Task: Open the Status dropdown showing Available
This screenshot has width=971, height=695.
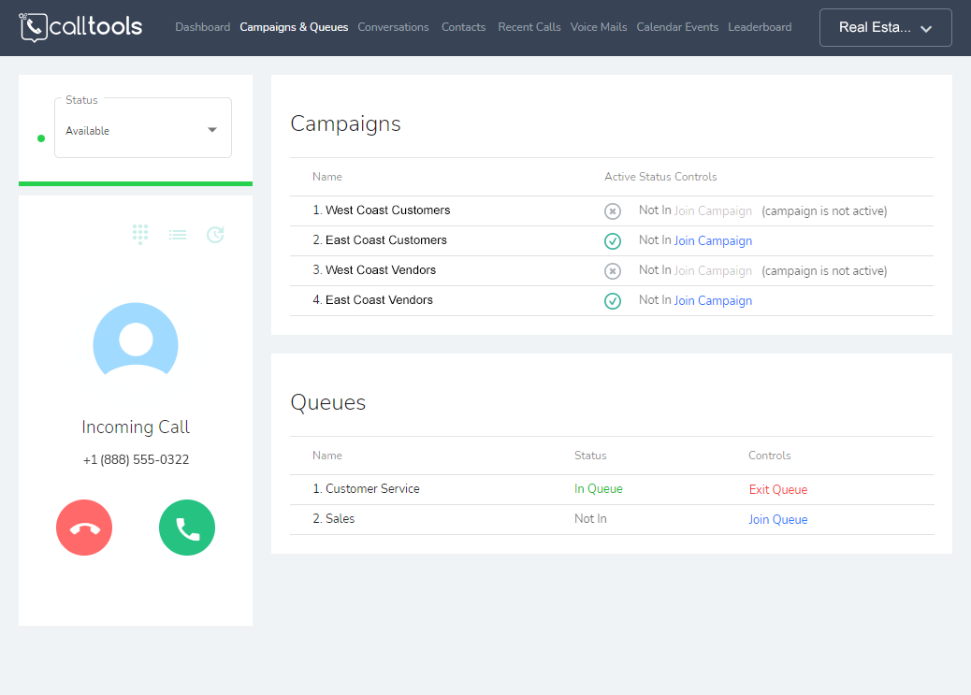Action: tap(142, 129)
